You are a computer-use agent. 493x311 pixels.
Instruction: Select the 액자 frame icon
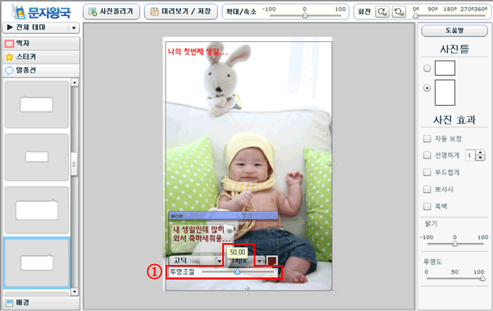tap(9, 44)
